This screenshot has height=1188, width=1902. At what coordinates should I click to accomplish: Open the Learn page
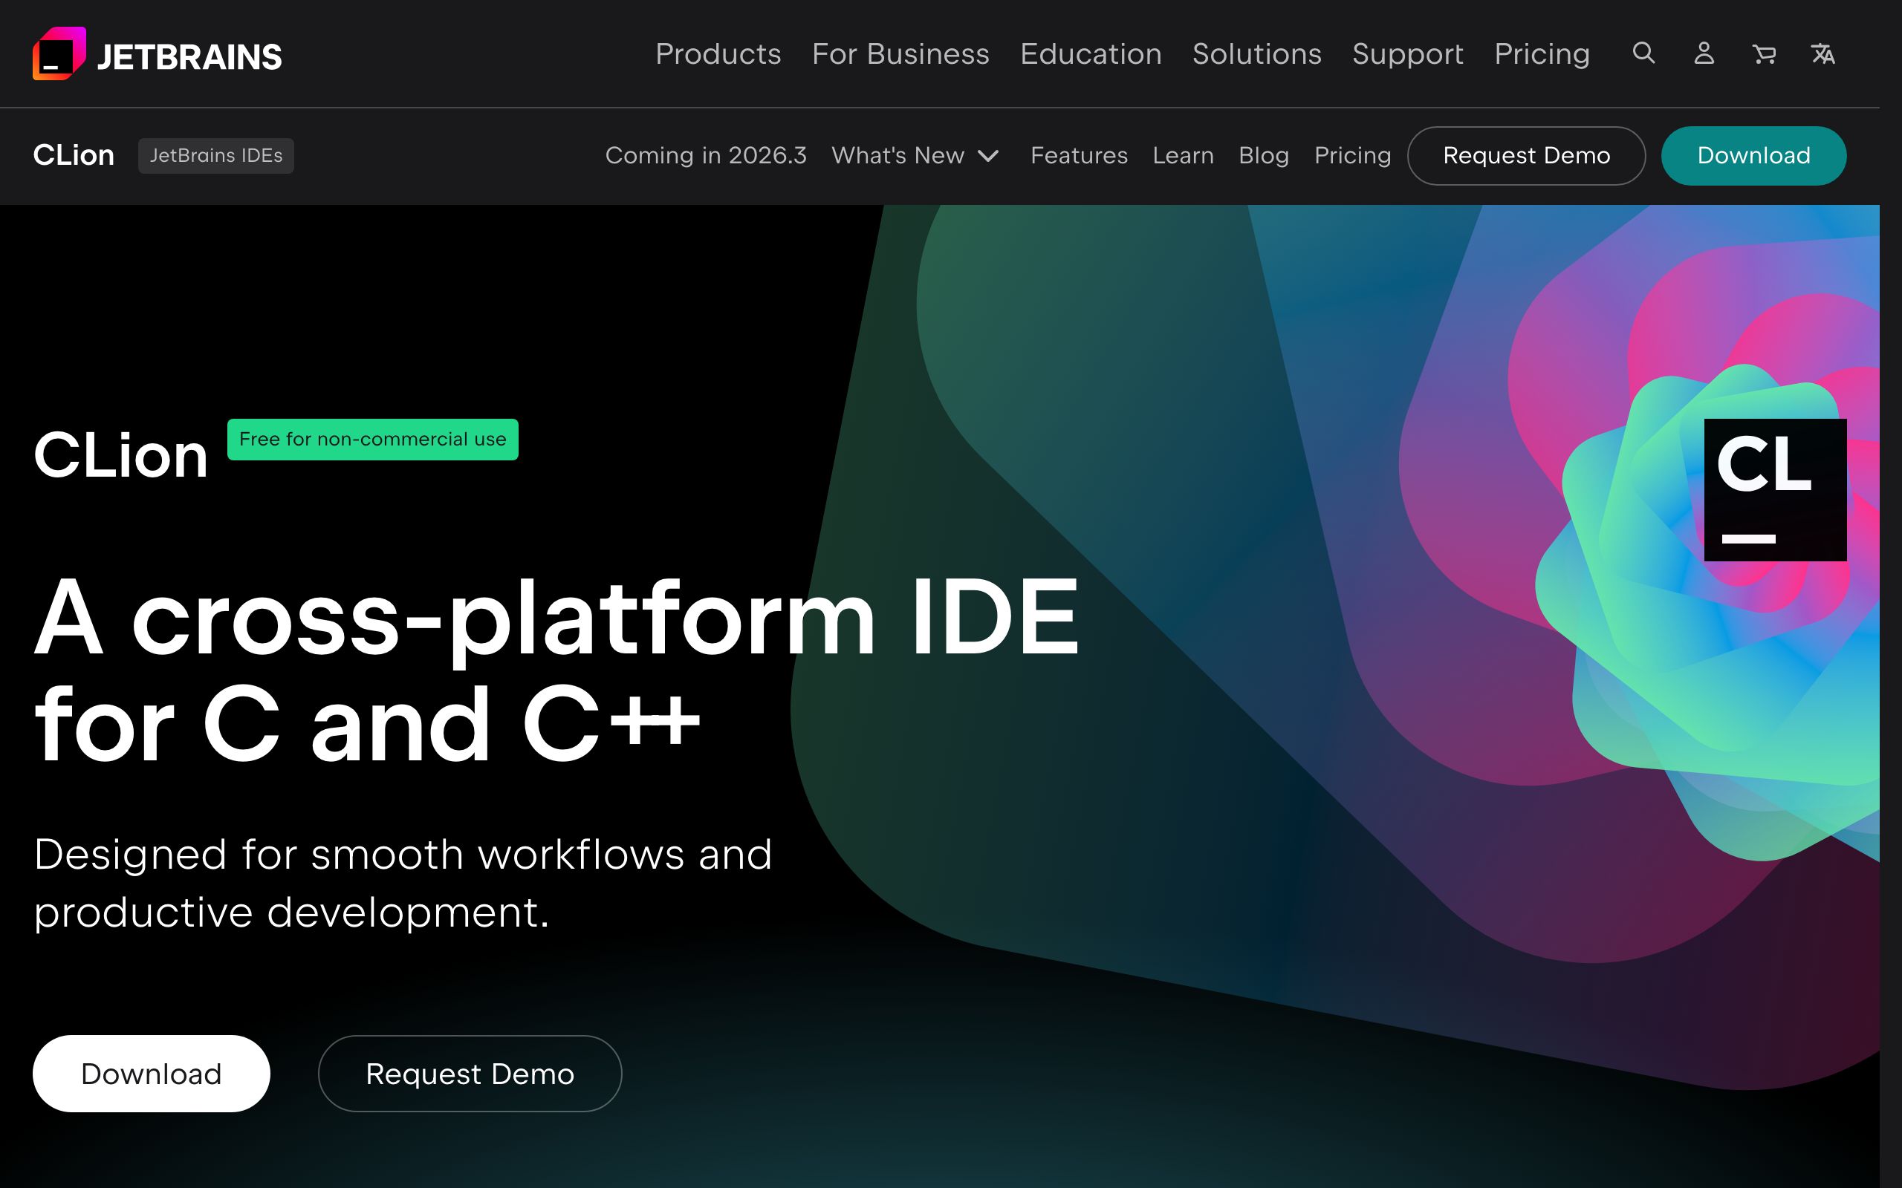1183,156
